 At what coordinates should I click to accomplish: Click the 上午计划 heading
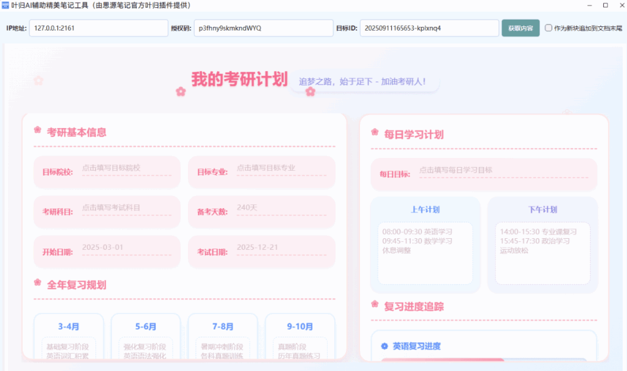click(425, 209)
